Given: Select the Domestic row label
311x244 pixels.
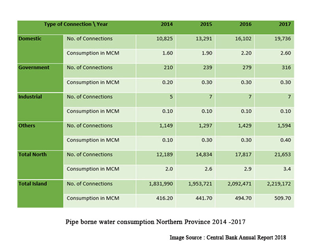Looking at the screenshot, I should [x=30, y=39].
